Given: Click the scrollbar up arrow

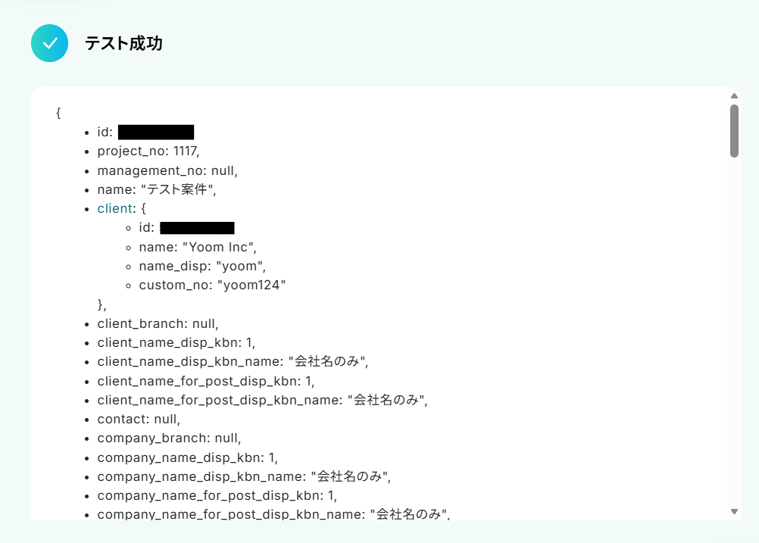Looking at the screenshot, I should (x=734, y=96).
